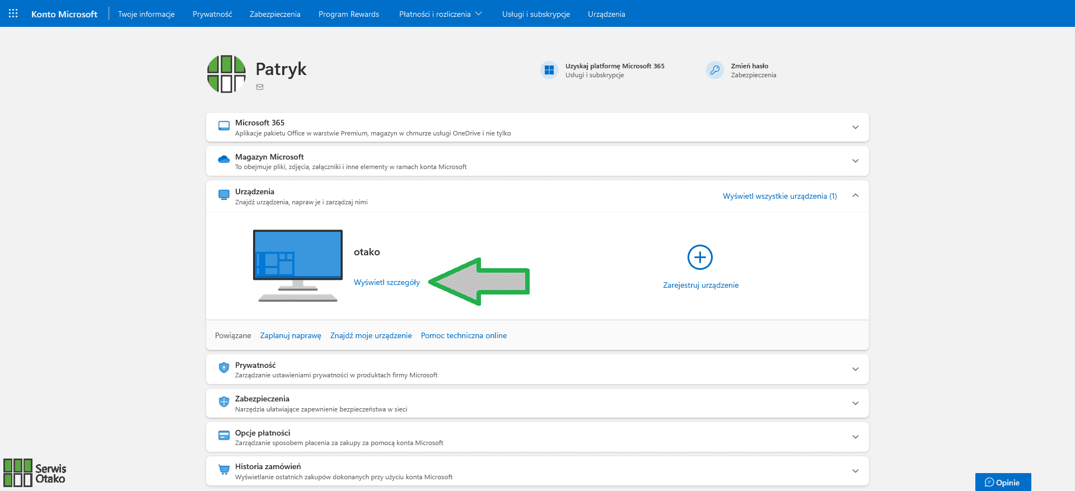1075x491 pixels.
Task: Open the app launcher grid icon
Action: pyautogui.click(x=13, y=13)
